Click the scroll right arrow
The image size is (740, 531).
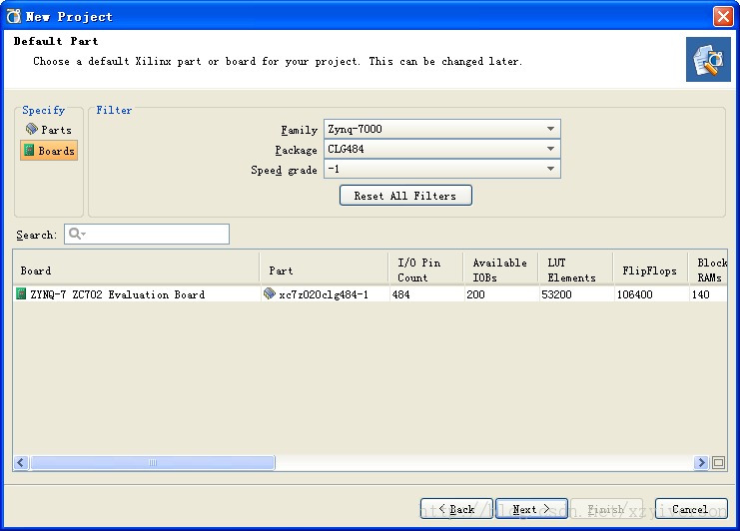click(702, 463)
